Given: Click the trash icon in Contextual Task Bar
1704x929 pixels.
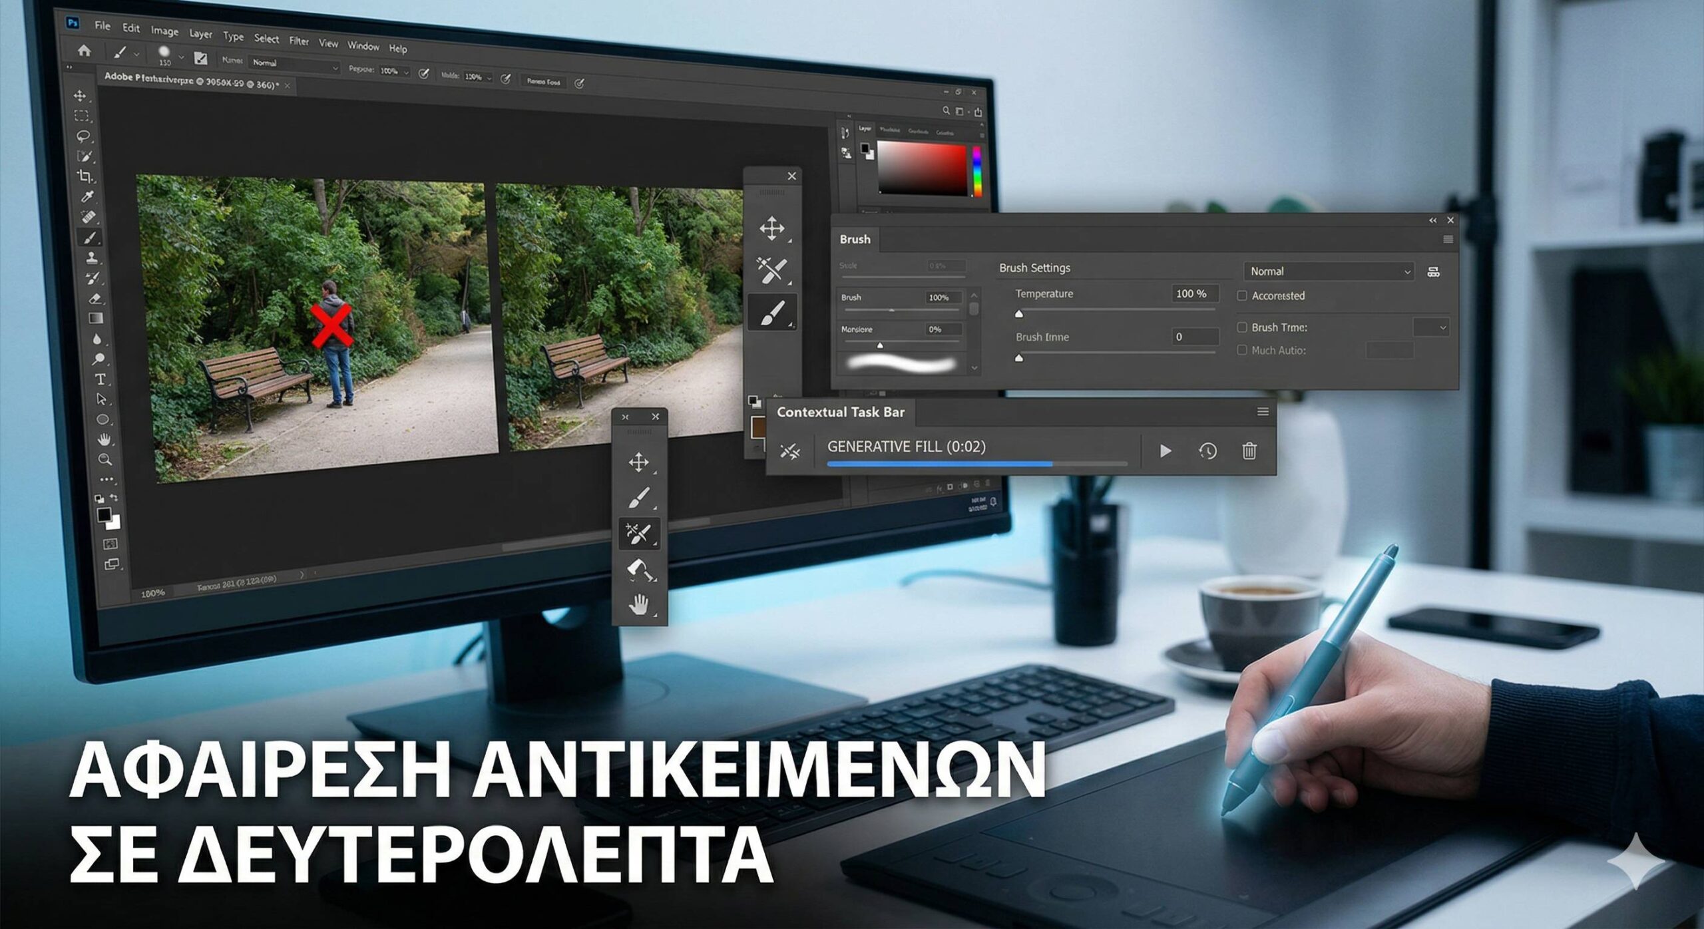Looking at the screenshot, I should [x=1249, y=451].
